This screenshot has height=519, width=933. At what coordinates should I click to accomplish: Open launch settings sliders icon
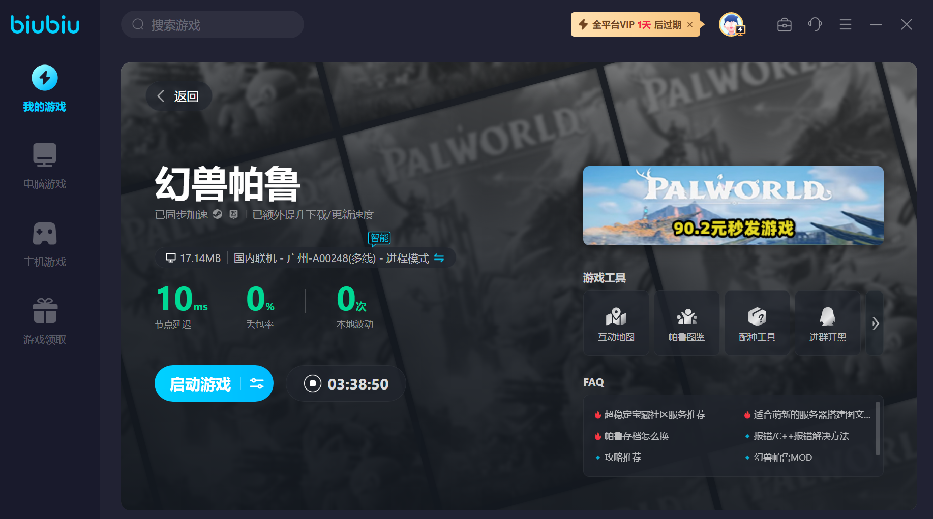[x=257, y=383]
